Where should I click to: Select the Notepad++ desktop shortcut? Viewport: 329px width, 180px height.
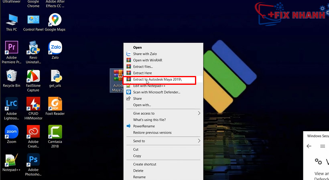click(12, 163)
